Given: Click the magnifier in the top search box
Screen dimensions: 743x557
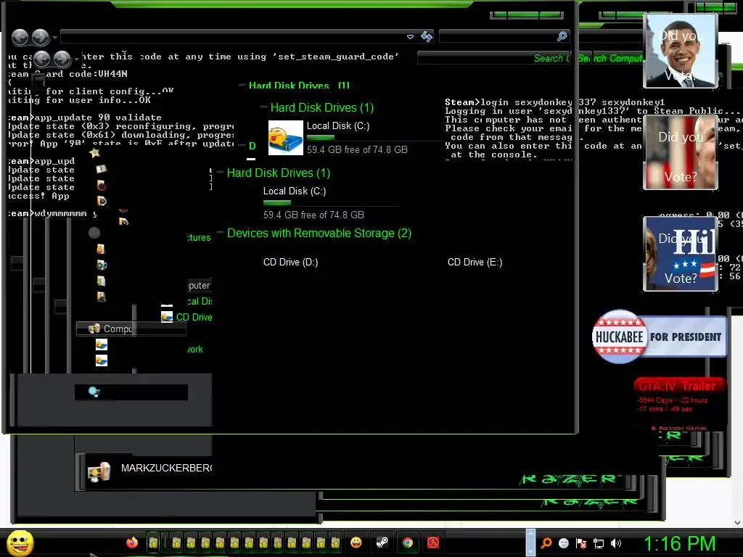Looking at the screenshot, I should [562, 36].
